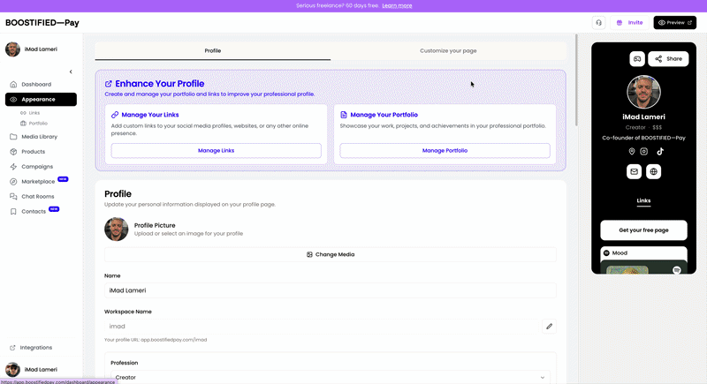The width and height of the screenshot is (707, 384).
Task: Click the Dashboard home icon
Action: 13,84
